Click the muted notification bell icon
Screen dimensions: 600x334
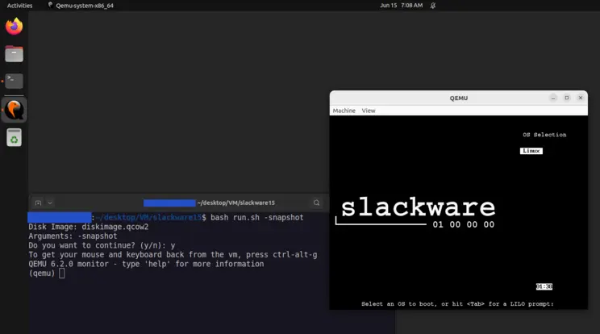point(433,6)
